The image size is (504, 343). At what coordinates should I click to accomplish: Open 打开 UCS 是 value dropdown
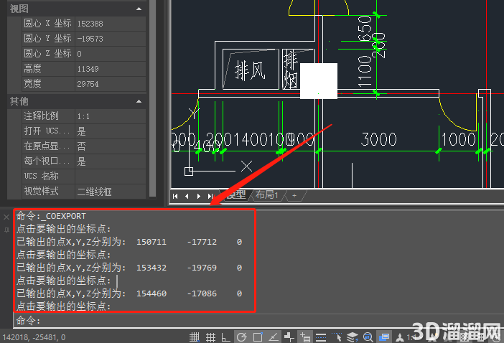coord(111,131)
